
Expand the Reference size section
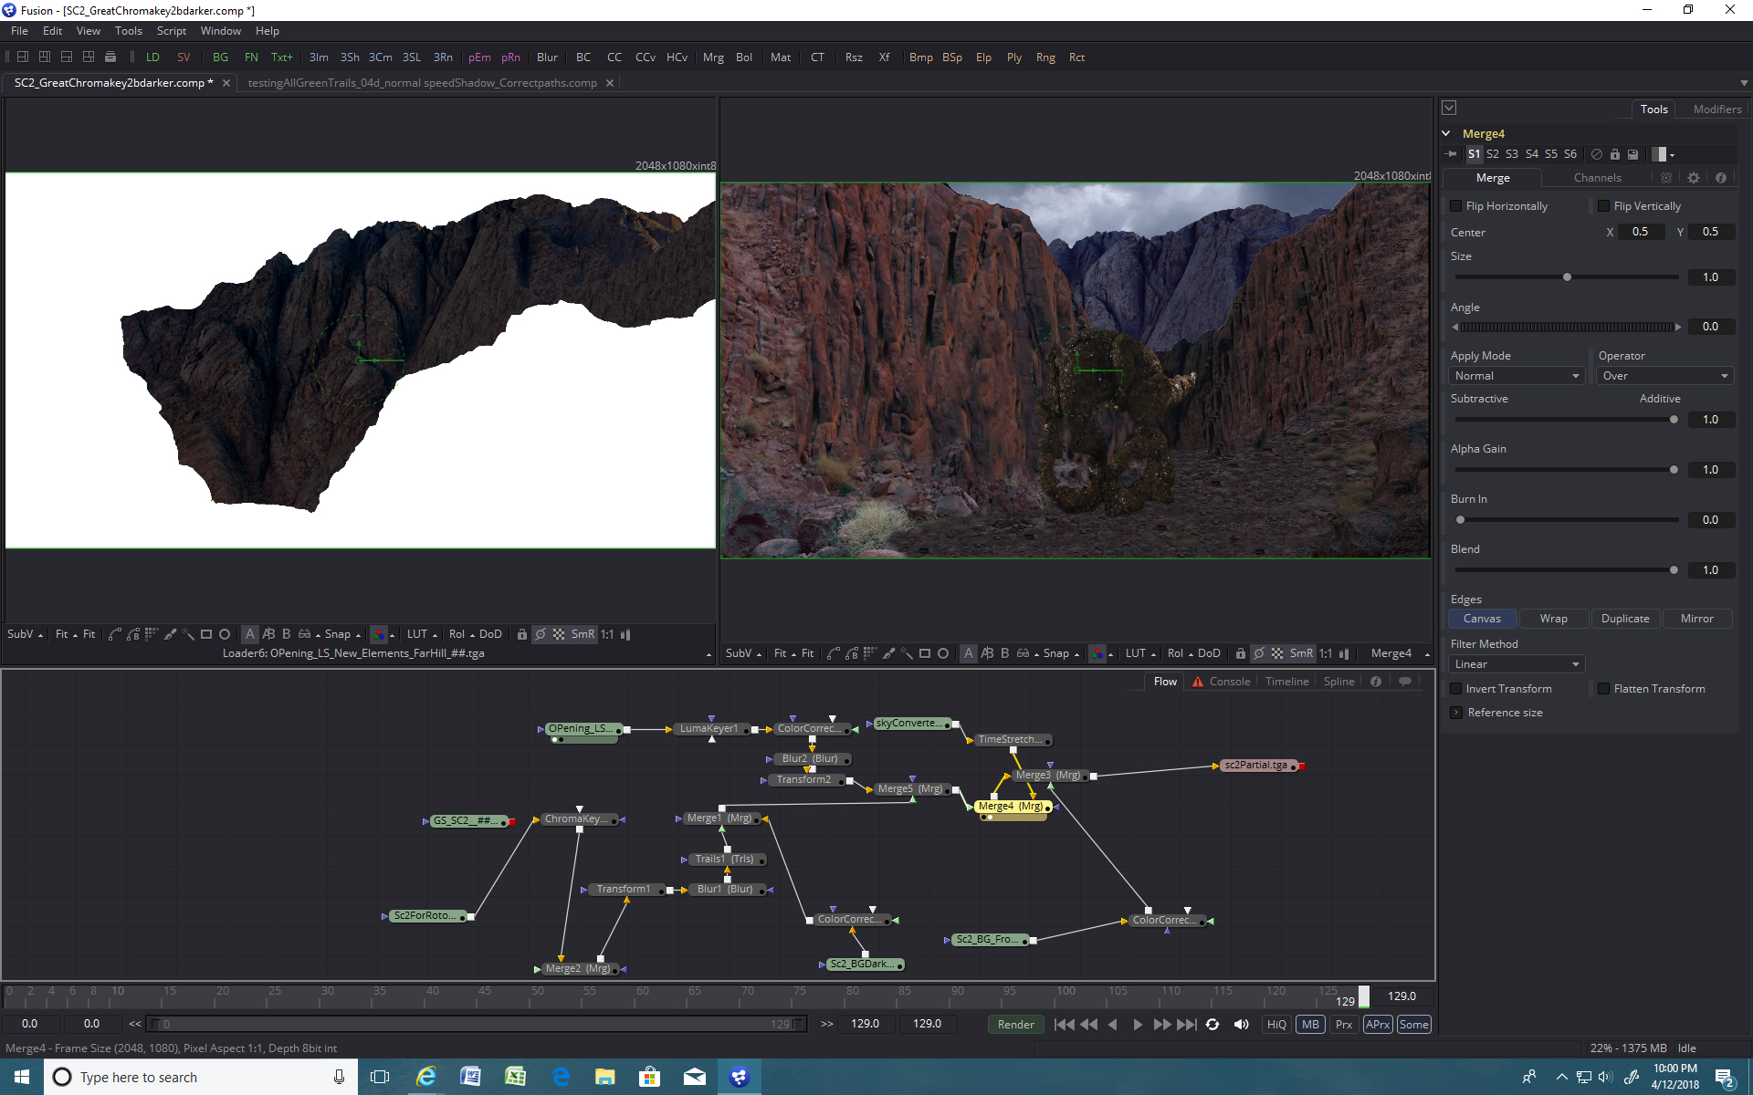(x=1456, y=713)
